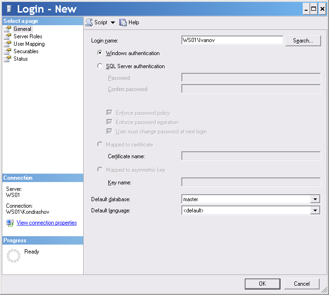Click the Certificate name input field

point(251,156)
